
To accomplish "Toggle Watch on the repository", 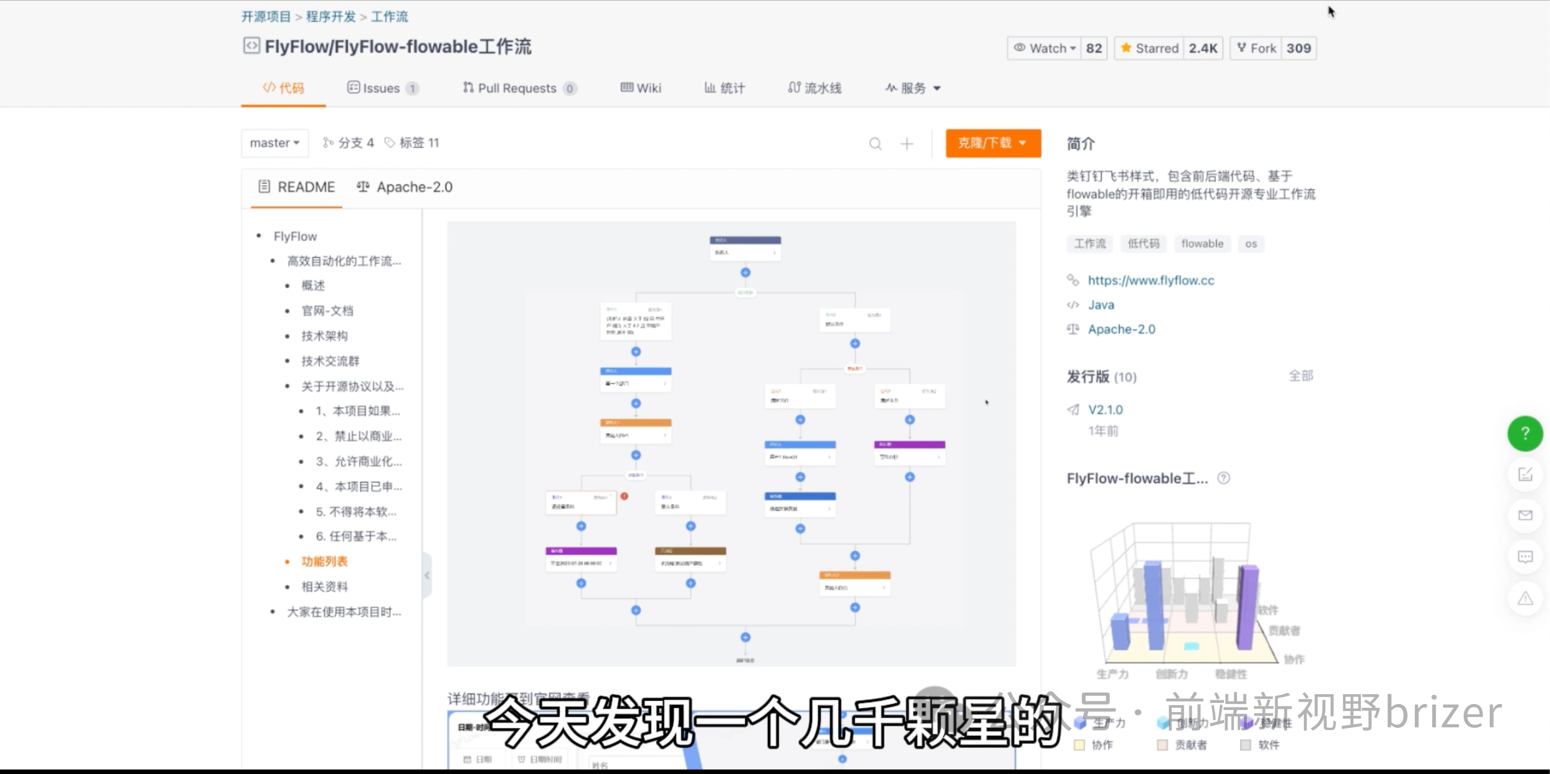I will click(1045, 48).
